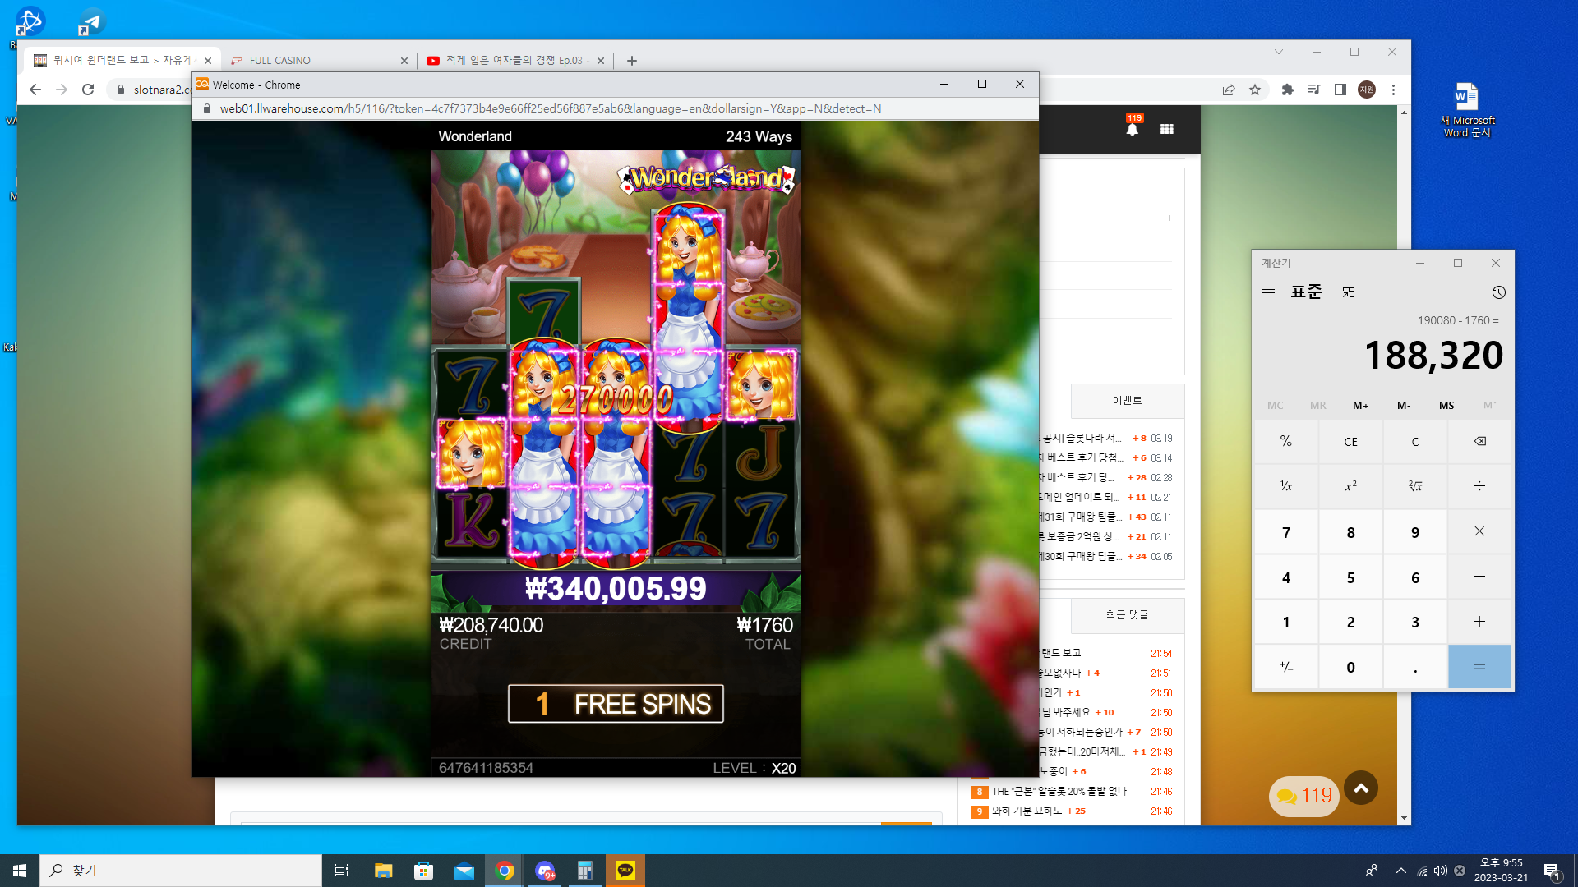Click the MS memory store button
The image size is (1578, 887).
(x=1446, y=405)
